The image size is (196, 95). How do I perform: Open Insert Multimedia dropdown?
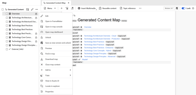(87, 8)
